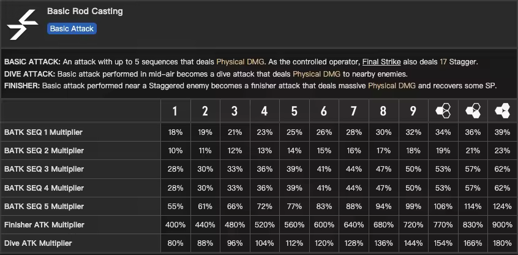The width and height of the screenshot is (518, 255).
Task: Click the Basic Rod Casting title text
Action: (84, 11)
